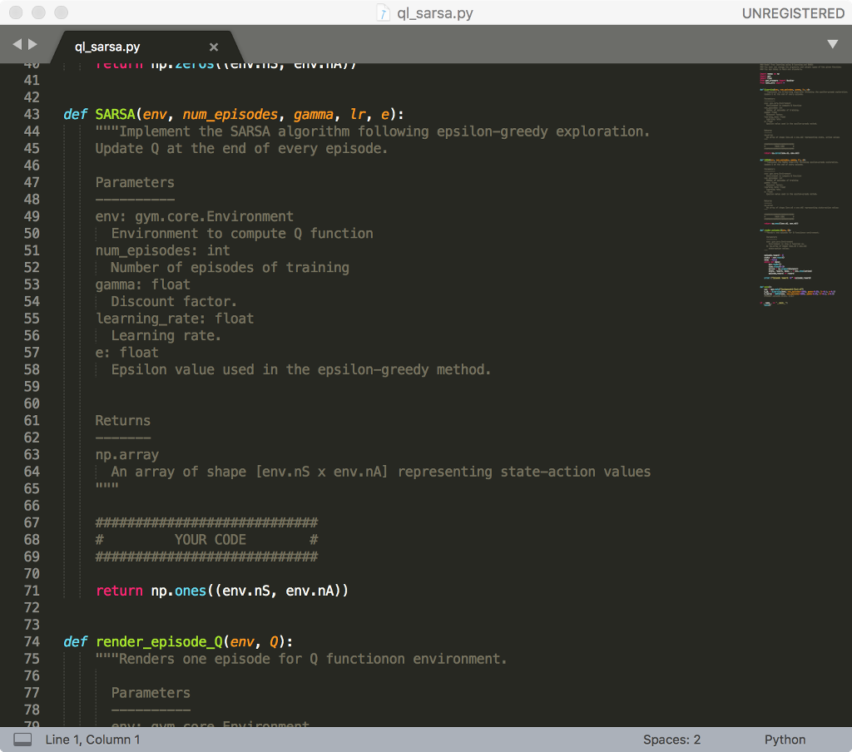Click the Line 1, Column 1 status text
The width and height of the screenshot is (852, 752).
[x=94, y=739]
